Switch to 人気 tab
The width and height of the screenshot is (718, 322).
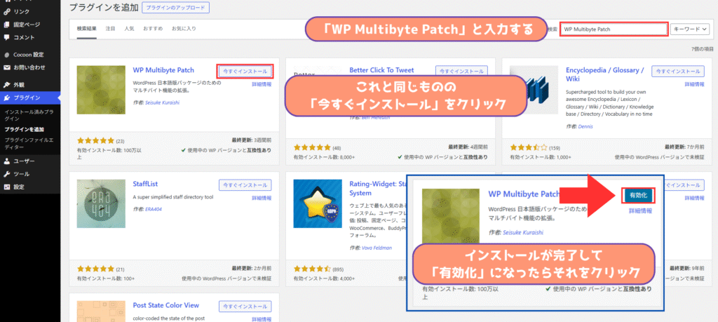click(x=129, y=28)
